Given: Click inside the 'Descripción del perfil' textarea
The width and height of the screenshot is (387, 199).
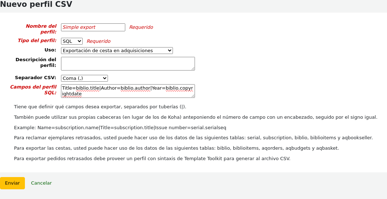Looking at the screenshot, I should click(x=127, y=64).
